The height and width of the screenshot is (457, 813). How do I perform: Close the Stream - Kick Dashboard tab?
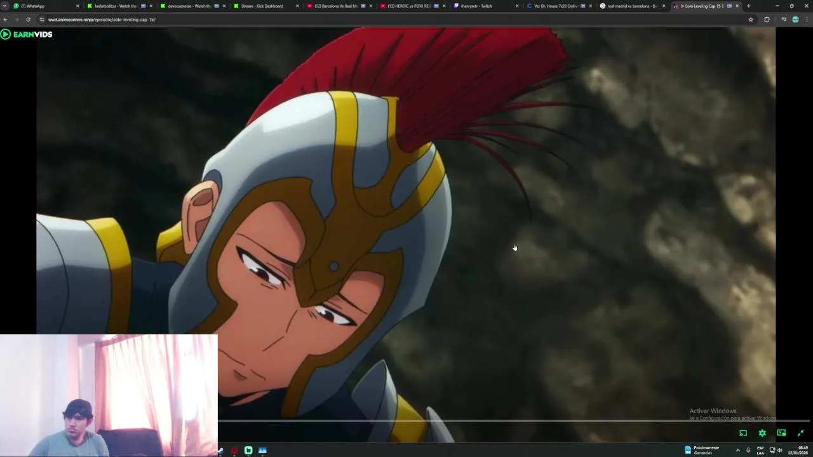[x=297, y=6]
